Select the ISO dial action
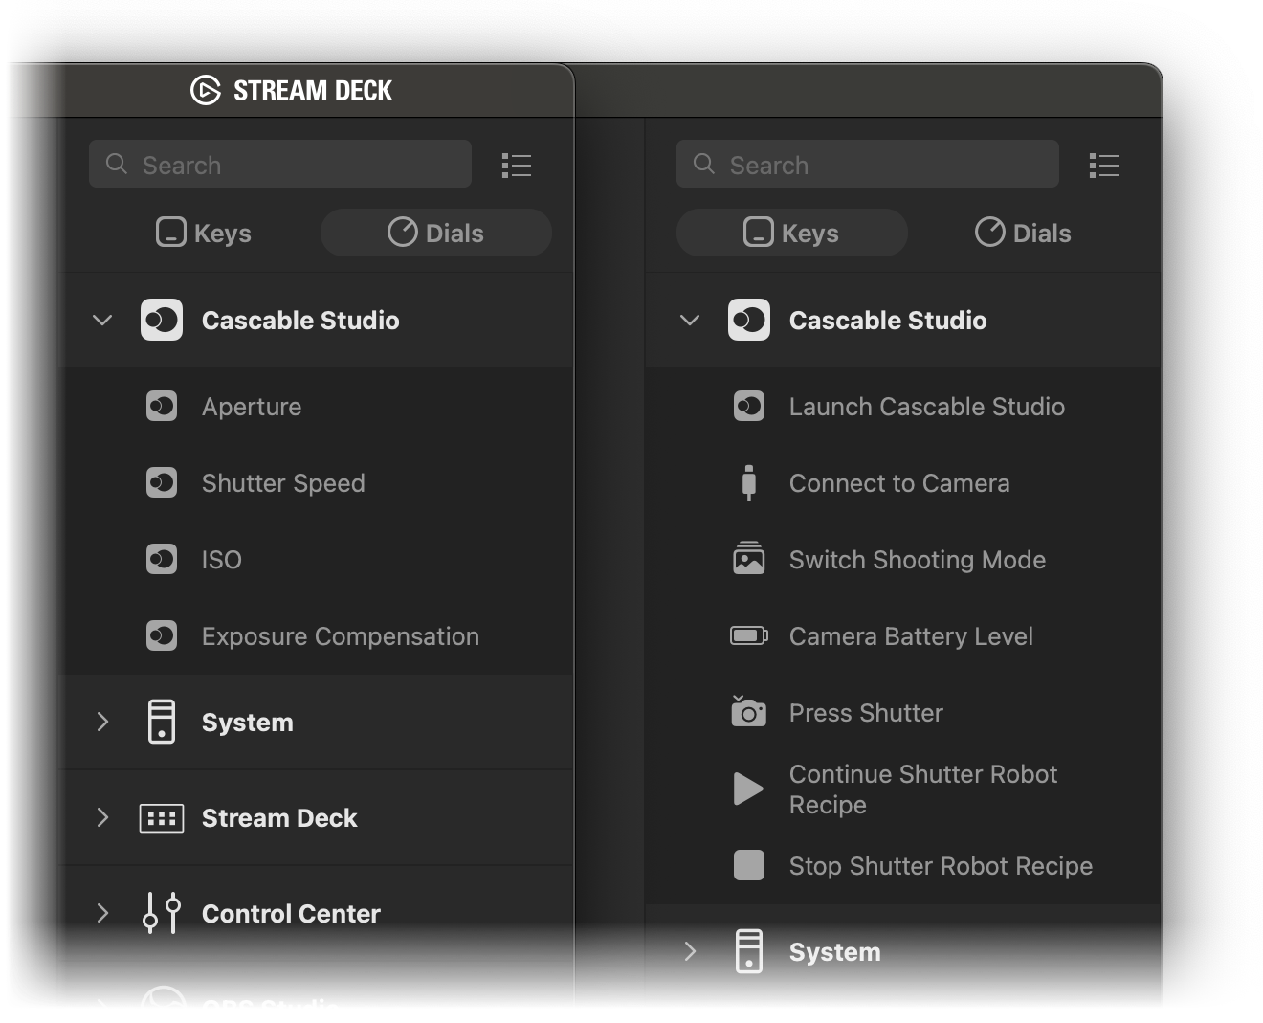 (221, 560)
